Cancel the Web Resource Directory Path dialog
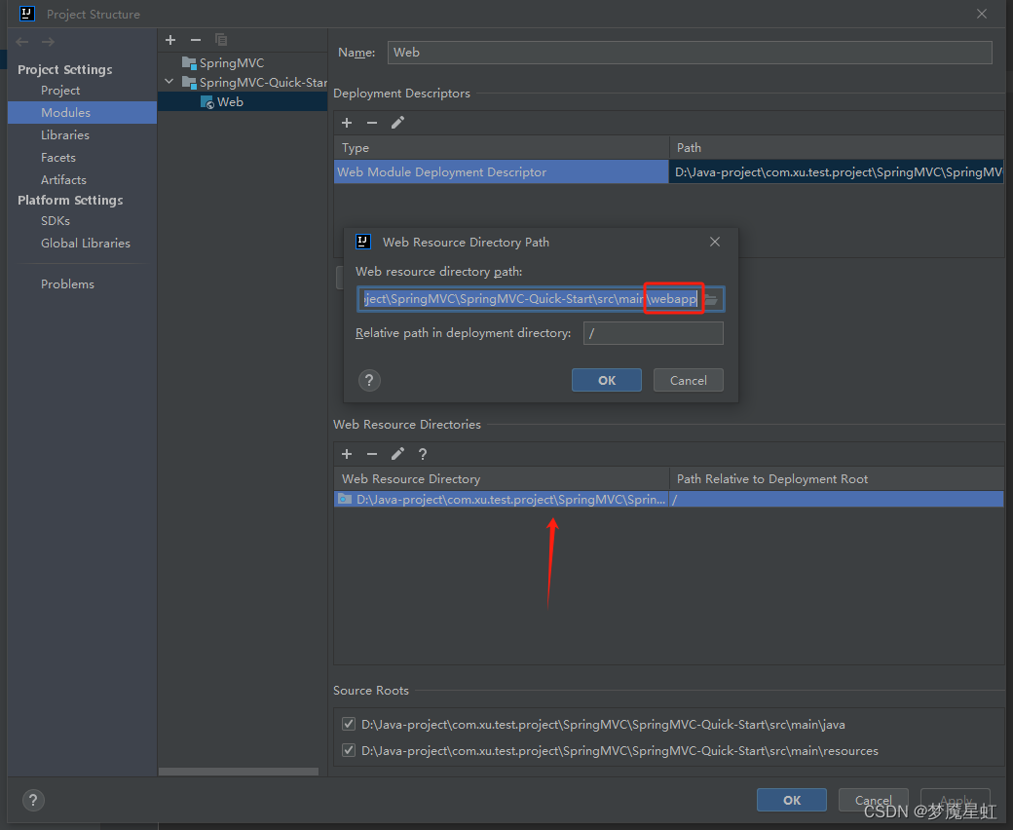Image resolution: width=1013 pixels, height=830 pixels. point(688,381)
